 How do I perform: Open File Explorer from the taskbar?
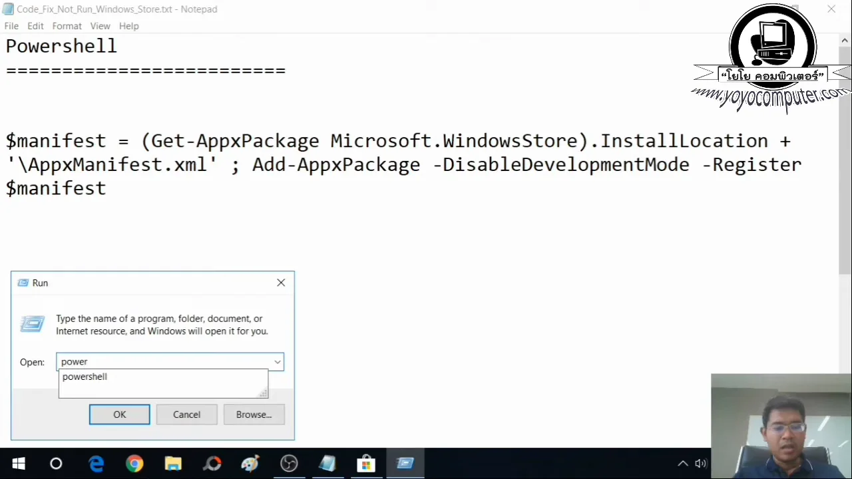(173, 463)
